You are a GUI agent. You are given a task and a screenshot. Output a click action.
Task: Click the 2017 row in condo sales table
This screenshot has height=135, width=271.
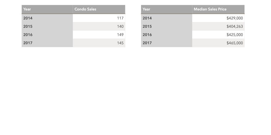(x=73, y=43)
